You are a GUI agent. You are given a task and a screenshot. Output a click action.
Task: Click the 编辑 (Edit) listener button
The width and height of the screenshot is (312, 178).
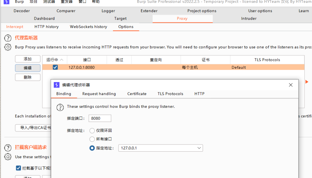[x=28, y=68]
